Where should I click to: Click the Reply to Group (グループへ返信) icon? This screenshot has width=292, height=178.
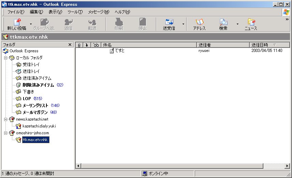click(x=44, y=24)
